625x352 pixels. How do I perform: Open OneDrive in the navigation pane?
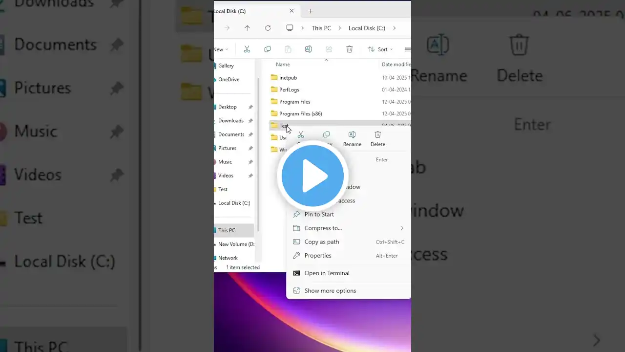pyautogui.click(x=229, y=79)
